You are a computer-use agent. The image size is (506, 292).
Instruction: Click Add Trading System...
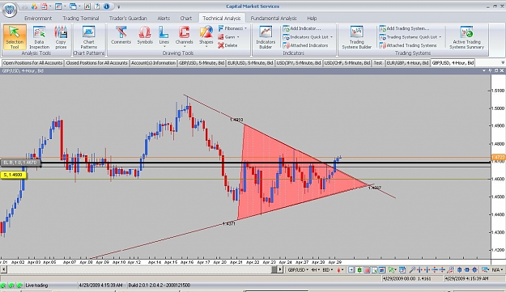(404, 28)
